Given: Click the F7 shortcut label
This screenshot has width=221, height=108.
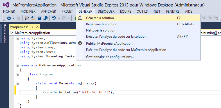Looking at the screenshot, I should (179, 18).
